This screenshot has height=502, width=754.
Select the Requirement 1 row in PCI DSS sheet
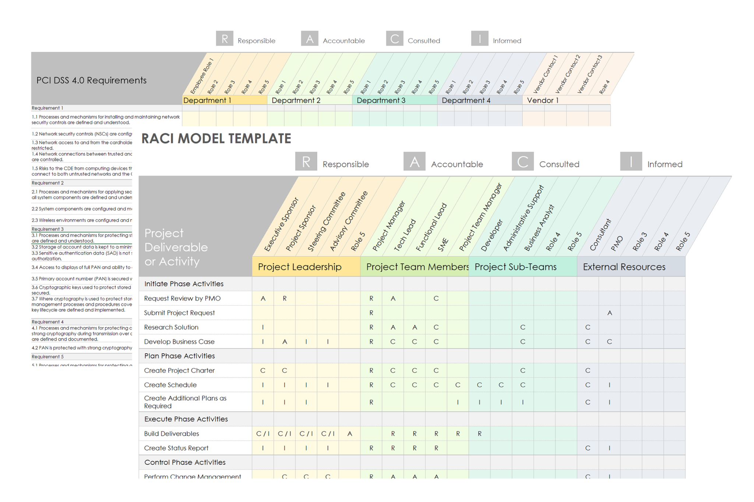click(x=321, y=108)
